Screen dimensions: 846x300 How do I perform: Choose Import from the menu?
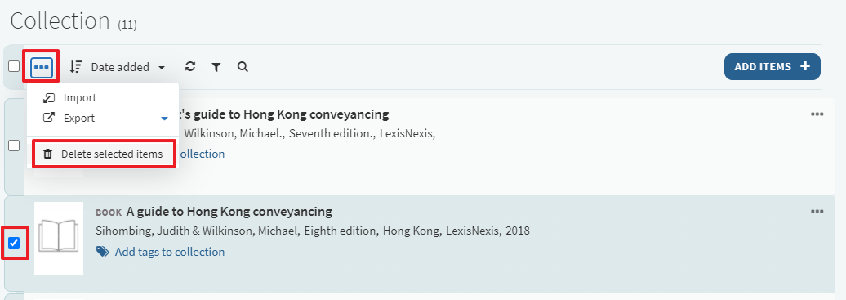coord(80,98)
